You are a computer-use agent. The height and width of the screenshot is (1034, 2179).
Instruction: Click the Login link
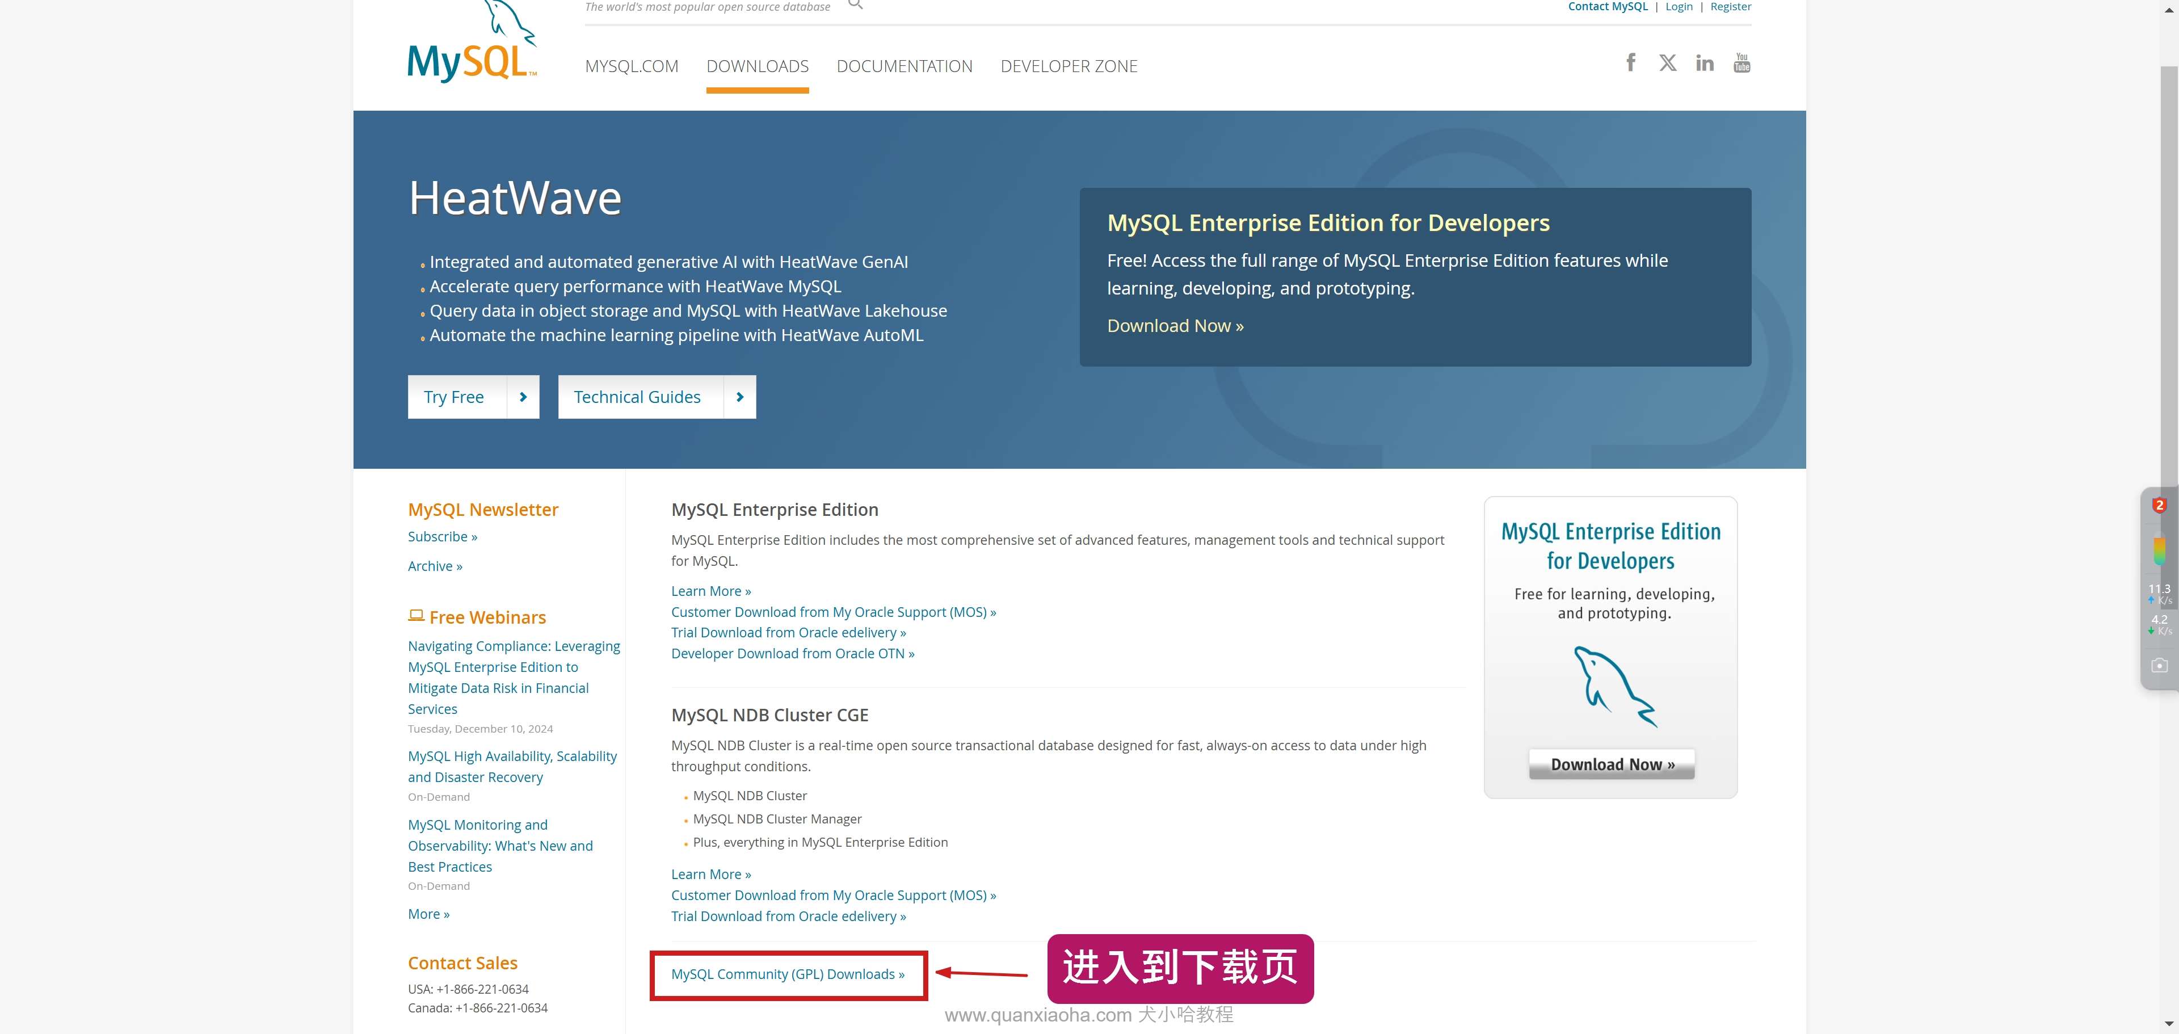coord(1679,7)
